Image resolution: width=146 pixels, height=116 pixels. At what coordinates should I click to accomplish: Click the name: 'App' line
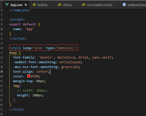click(24, 29)
